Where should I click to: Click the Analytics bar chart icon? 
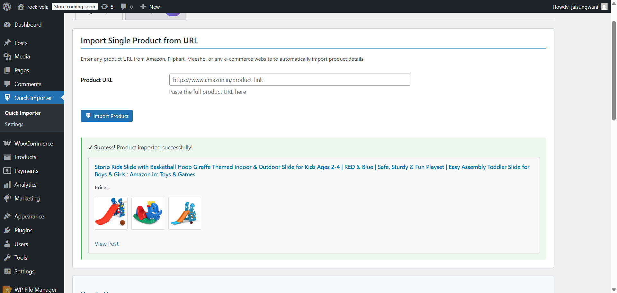(x=7, y=185)
